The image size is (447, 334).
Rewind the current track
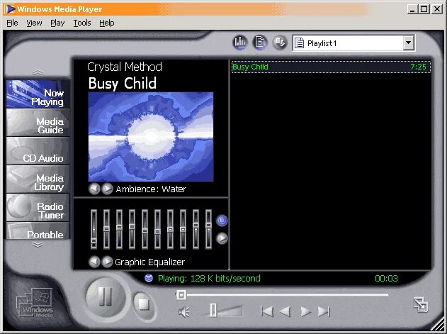285,311
